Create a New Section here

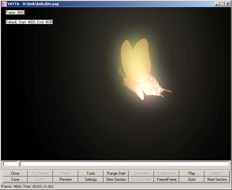tap(116, 179)
